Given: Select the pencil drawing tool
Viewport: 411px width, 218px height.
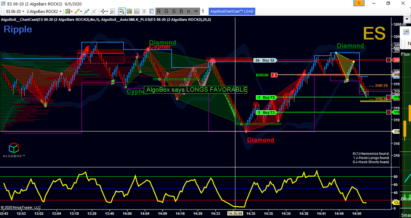Looking at the screenshot, I should tap(77, 11).
